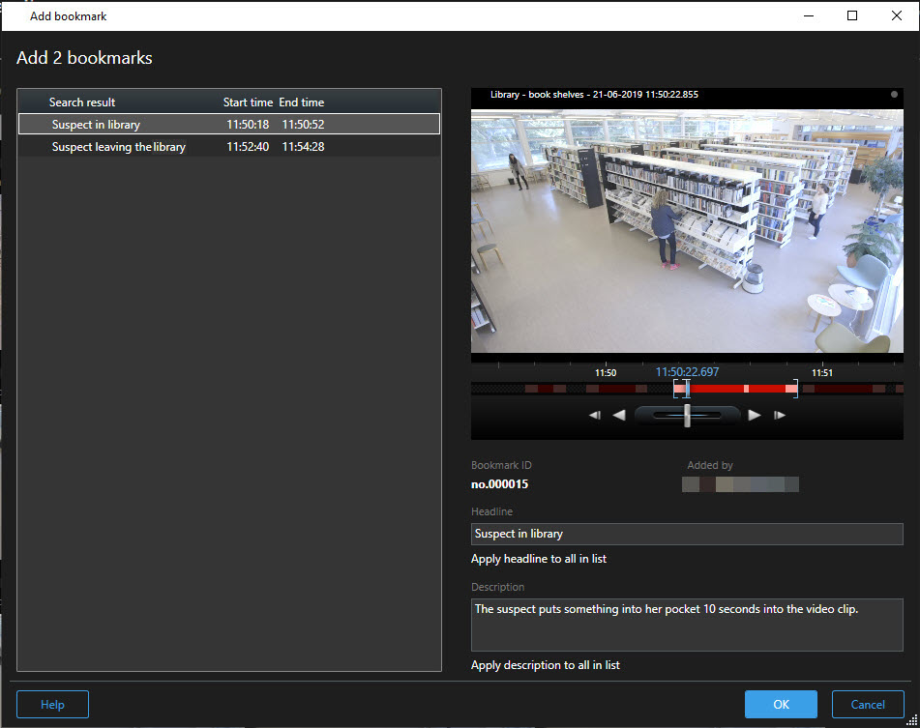Click the timeline end bracket marker
This screenshot has height=728, width=920.
[x=795, y=389]
